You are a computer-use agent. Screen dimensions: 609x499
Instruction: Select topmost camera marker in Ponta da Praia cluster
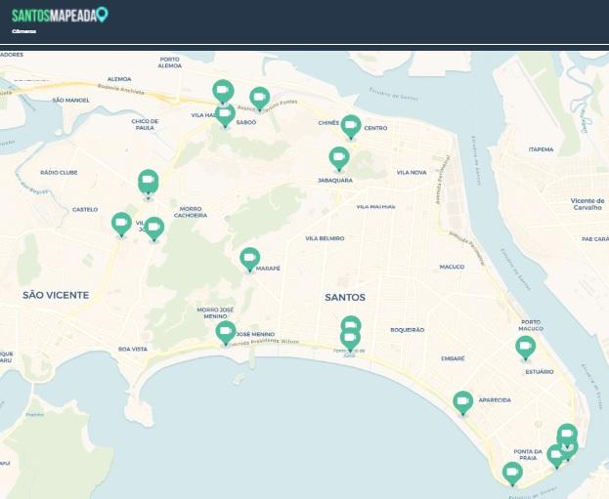[567, 434]
